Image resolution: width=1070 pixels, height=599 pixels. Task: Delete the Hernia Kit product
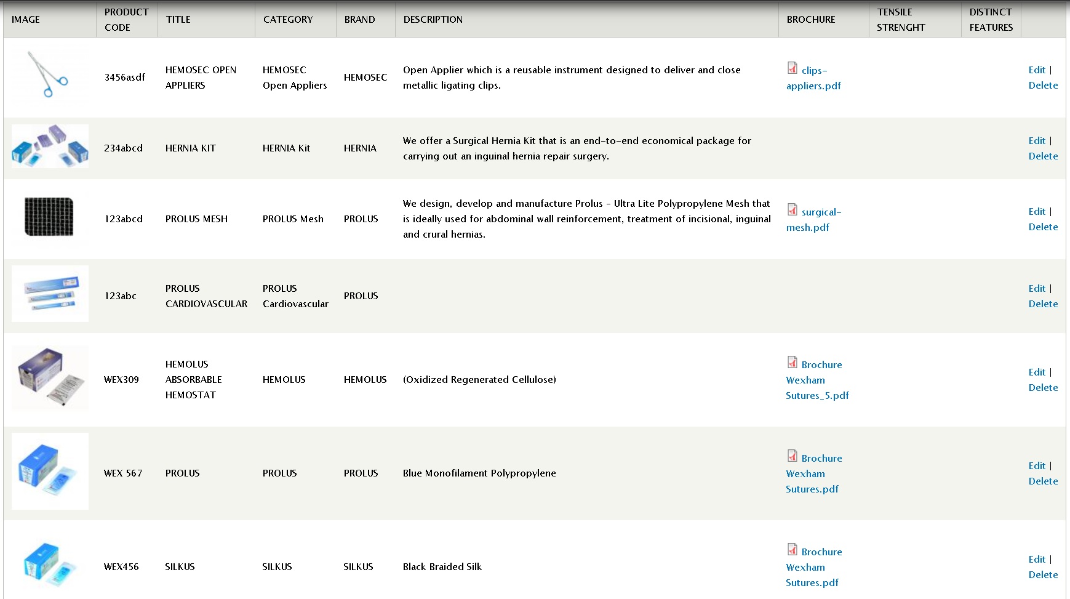coord(1043,156)
